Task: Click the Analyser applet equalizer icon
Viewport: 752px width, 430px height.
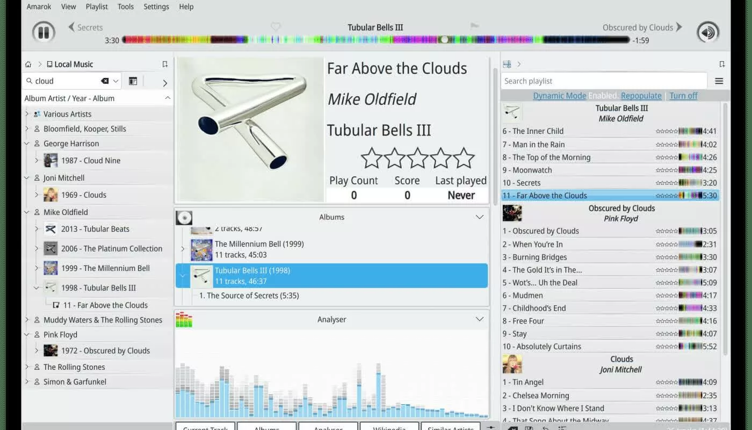Action: coord(184,319)
